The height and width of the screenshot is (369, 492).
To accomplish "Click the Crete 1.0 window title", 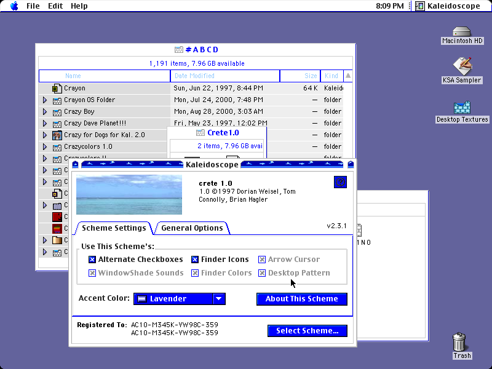I will (223, 133).
